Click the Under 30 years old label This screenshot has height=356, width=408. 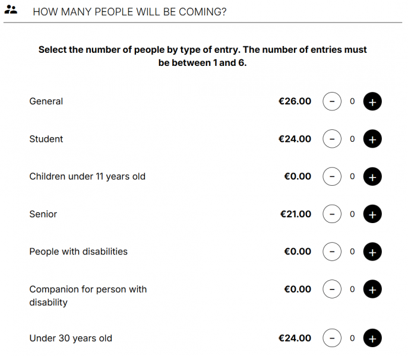pyautogui.click(x=71, y=338)
